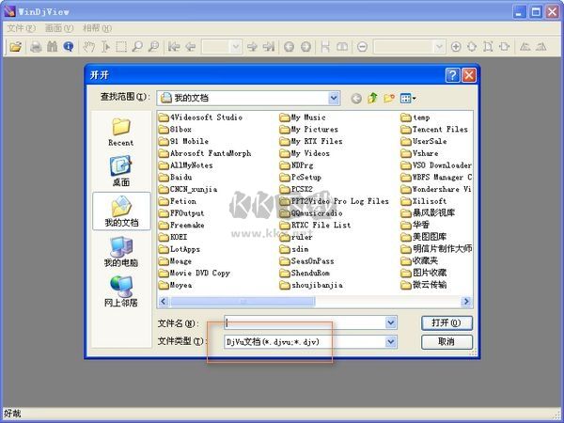The image size is (564, 423).
Task: Select the 收藏夹 folder
Action: coord(420,260)
